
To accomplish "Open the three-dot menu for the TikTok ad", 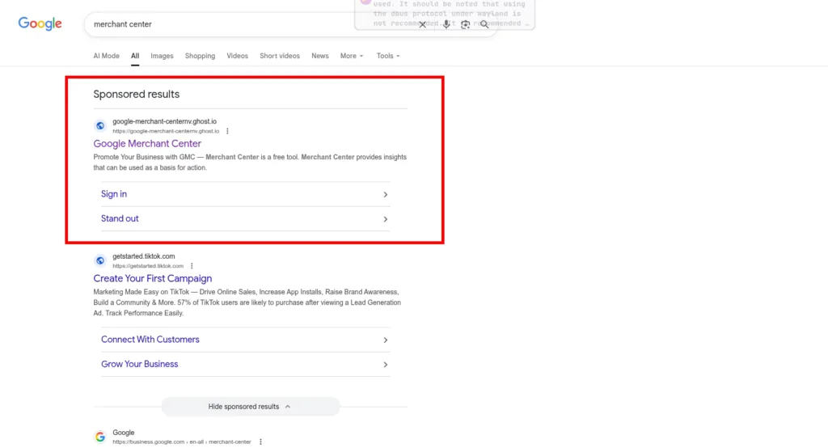I will (x=192, y=266).
